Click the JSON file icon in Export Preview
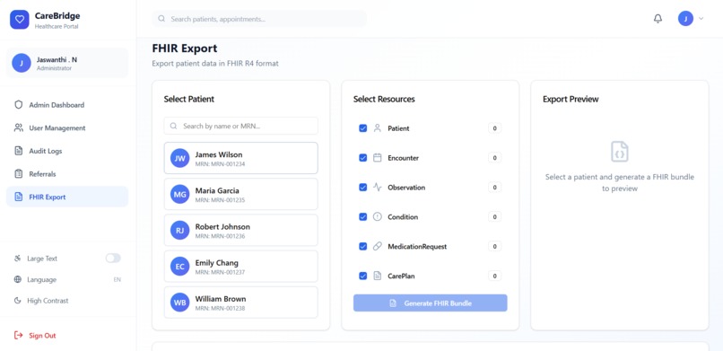Image resolution: width=723 pixels, height=351 pixels. click(620, 152)
